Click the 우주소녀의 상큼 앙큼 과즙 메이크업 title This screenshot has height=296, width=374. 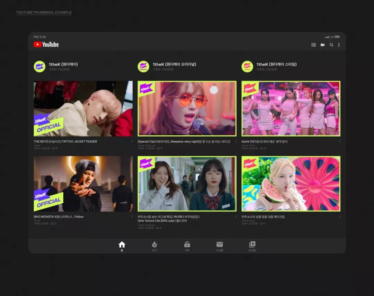pos(263,217)
